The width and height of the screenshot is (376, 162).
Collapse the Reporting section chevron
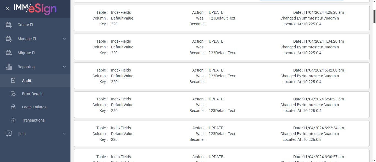pos(64,67)
